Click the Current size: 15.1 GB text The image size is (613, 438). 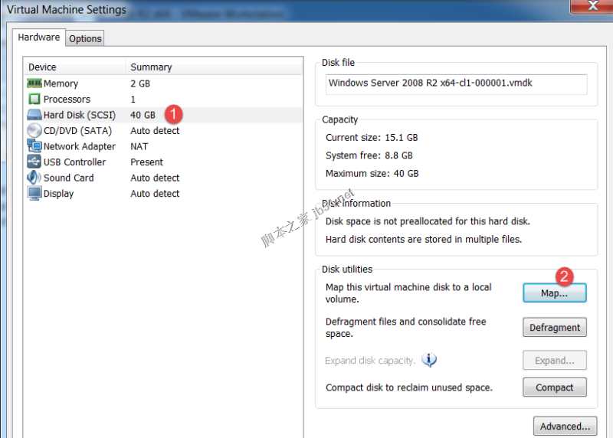tap(372, 138)
